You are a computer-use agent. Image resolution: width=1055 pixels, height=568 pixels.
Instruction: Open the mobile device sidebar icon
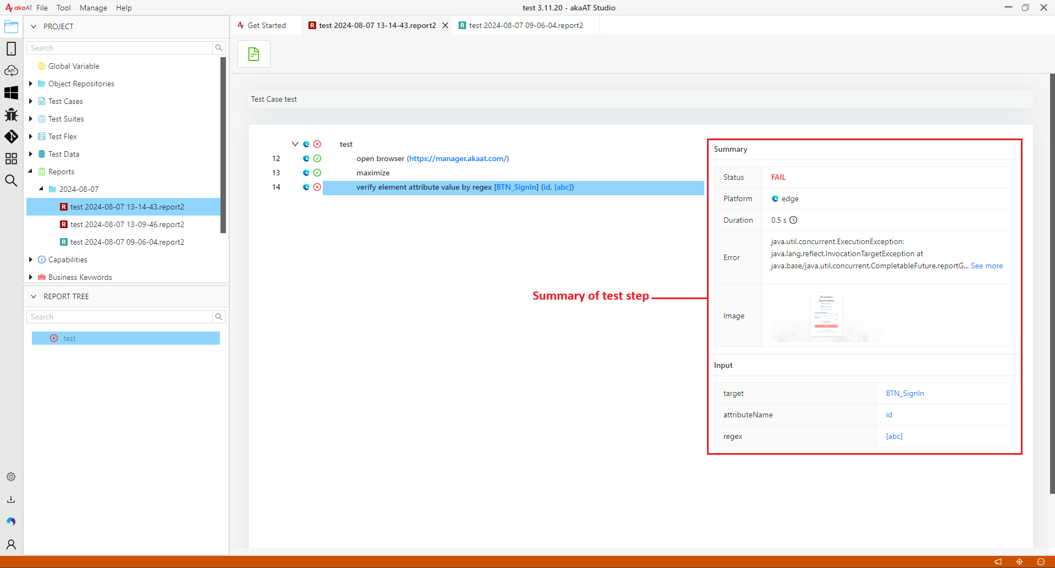pyautogui.click(x=11, y=48)
